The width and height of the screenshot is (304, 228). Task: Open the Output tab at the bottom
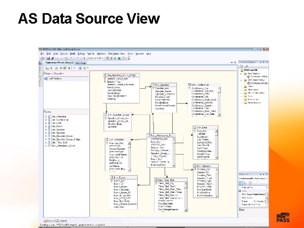tap(62, 220)
